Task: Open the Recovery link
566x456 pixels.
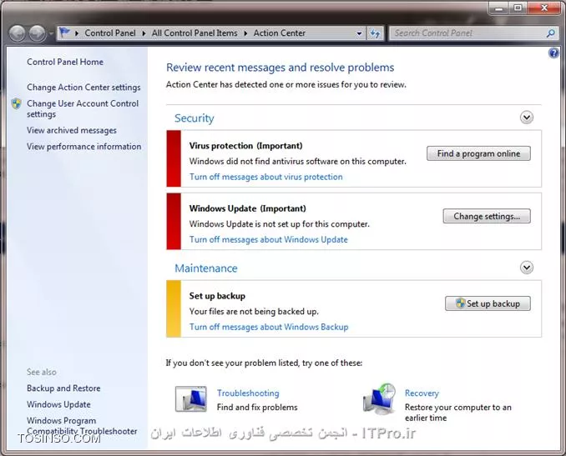Action: (x=422, y=393)
